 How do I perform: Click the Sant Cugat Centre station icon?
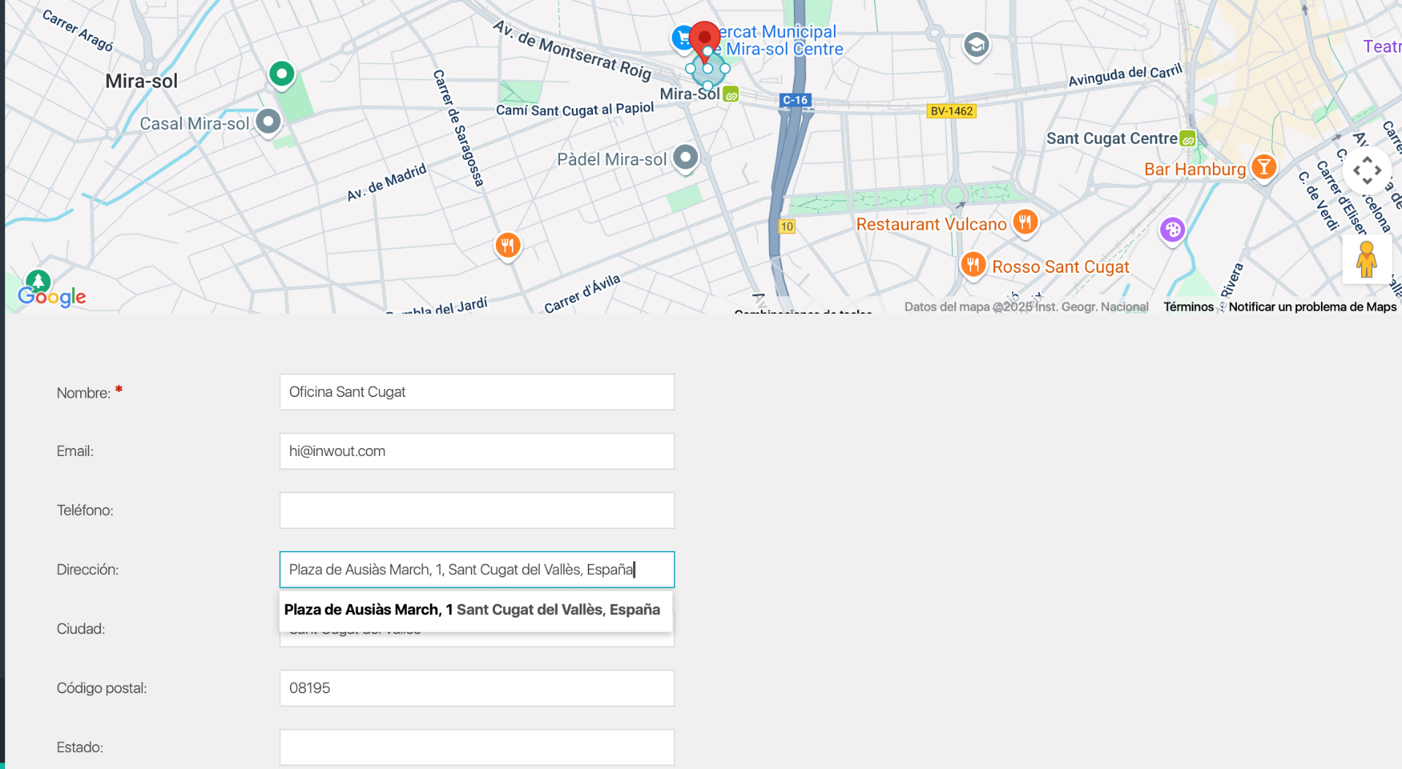tap(1187, 139)
